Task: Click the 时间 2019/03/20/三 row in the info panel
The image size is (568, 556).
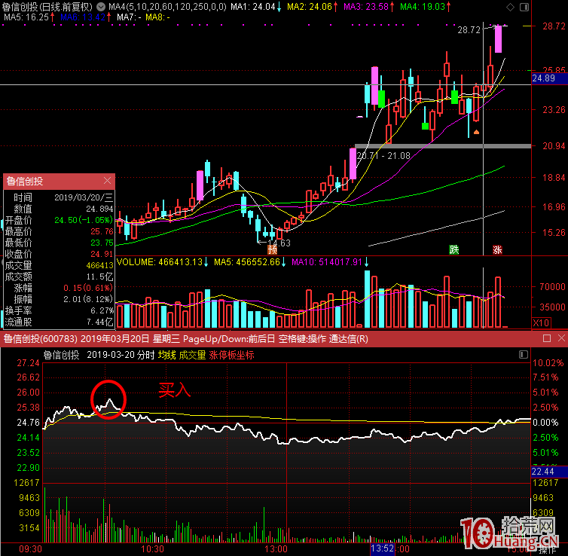Action: (x=59, y=197)
